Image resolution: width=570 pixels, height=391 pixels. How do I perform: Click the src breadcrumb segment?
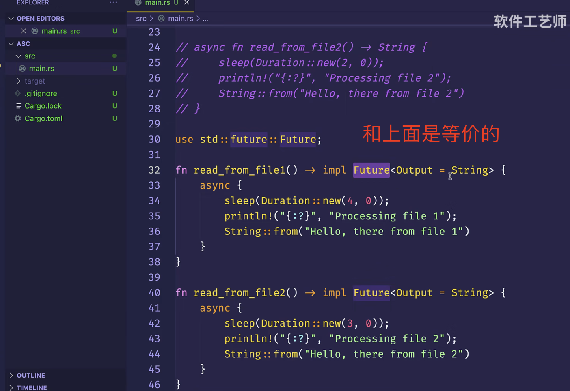(141, 19)
